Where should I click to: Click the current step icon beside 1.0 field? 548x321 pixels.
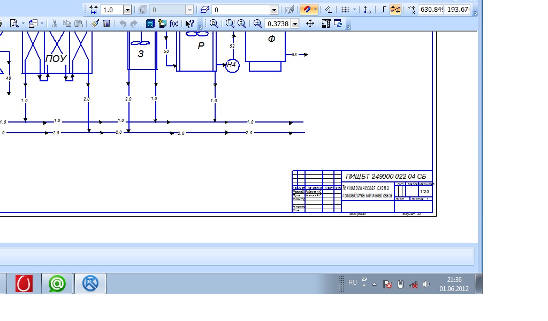pyautogui.click(x=93, y=10)
